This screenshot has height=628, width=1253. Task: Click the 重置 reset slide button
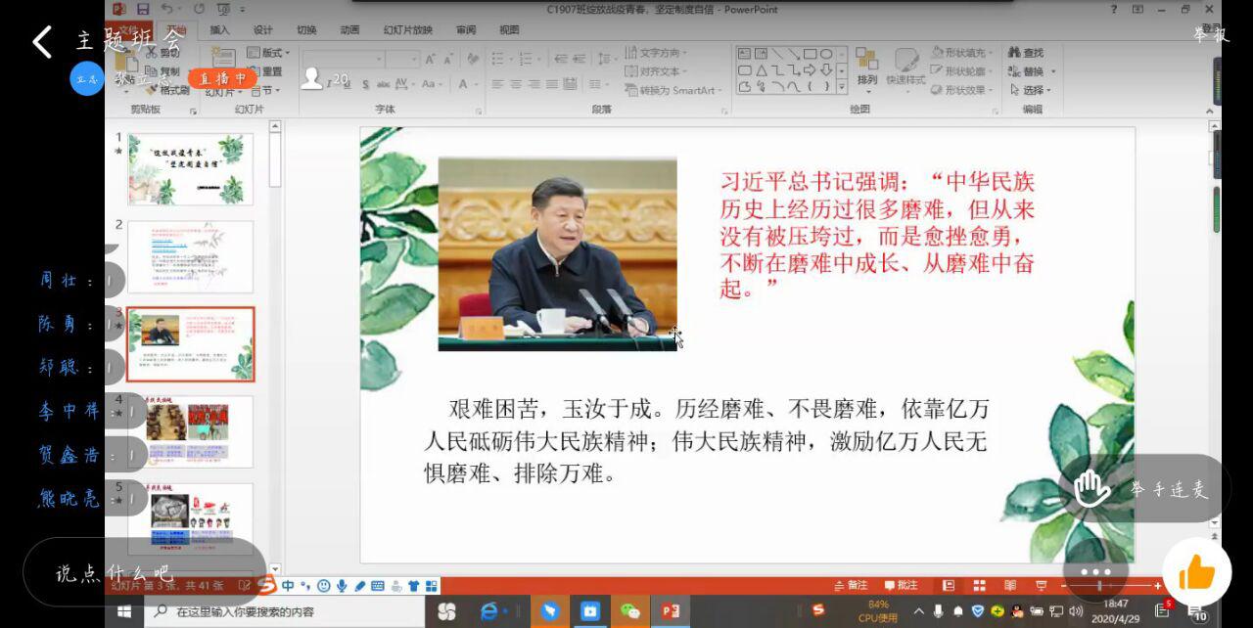(x=265, y=71)
